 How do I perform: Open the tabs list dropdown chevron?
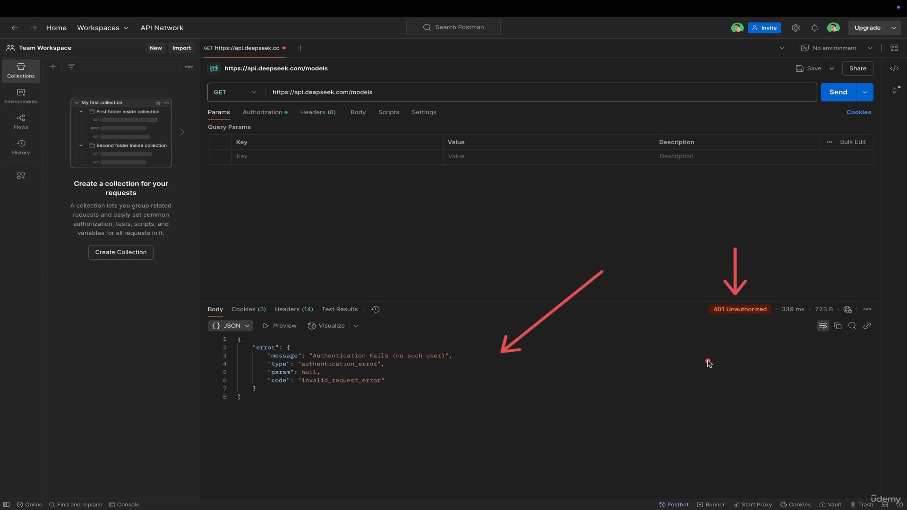782,48
